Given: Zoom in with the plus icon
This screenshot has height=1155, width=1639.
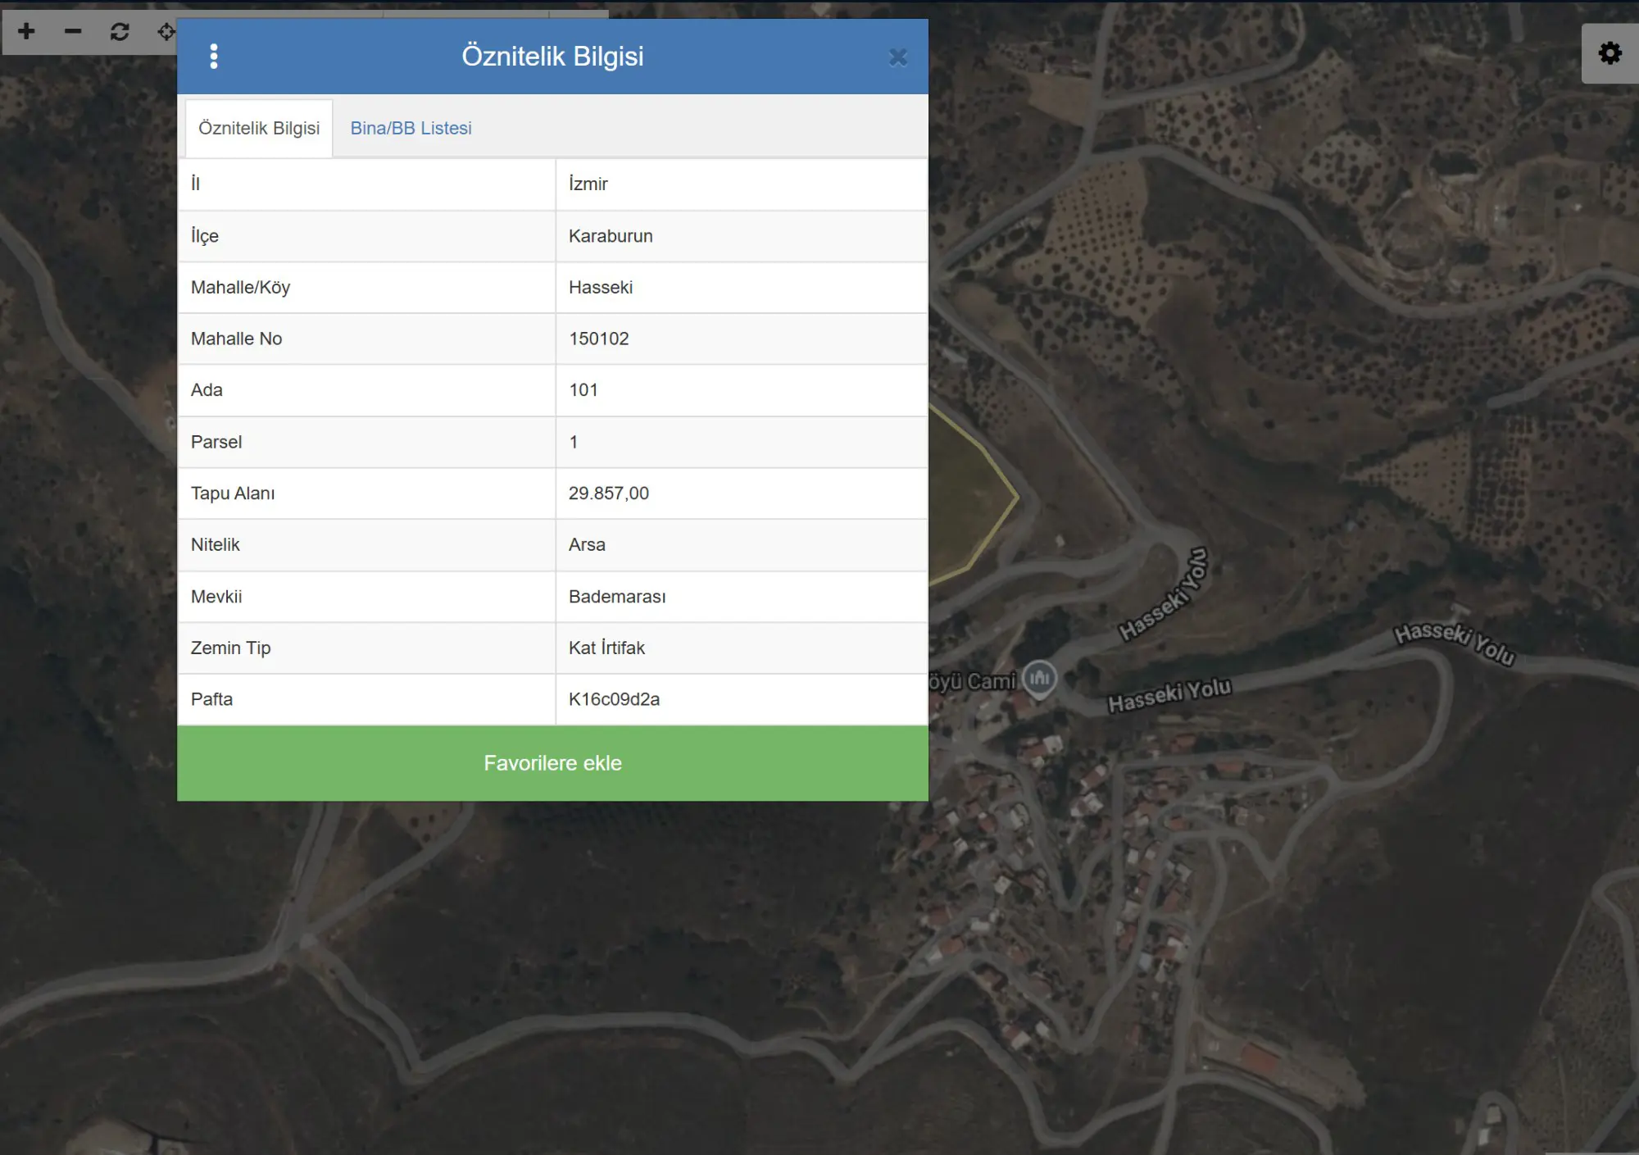Looking at the screenshot, I should click(x=26, y=31).
